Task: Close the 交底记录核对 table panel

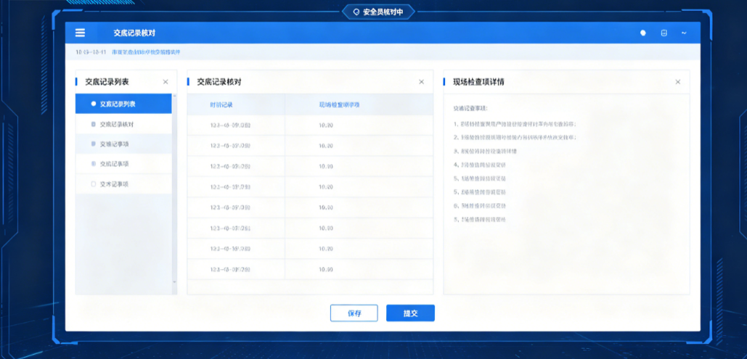Action: 421,82
